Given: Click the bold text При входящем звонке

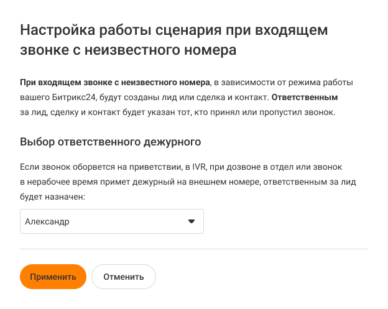Looking at the screenshot, I should pos(62,82).
